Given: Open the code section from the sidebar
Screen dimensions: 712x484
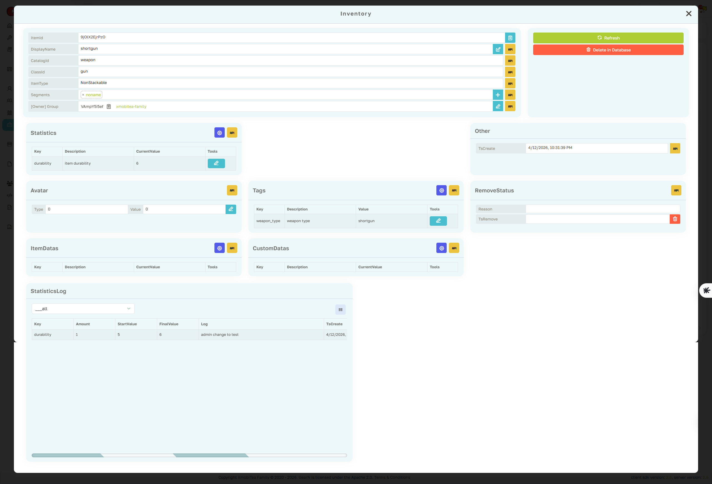Looking at the screenshot, I should pos(9,195).
